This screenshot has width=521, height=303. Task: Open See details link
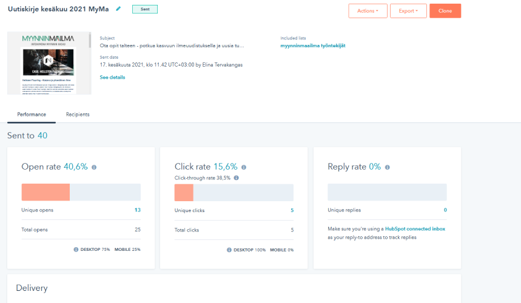(112, 78)
